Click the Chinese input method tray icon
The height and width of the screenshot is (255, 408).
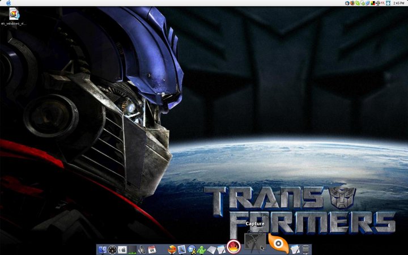click(377, 3)
